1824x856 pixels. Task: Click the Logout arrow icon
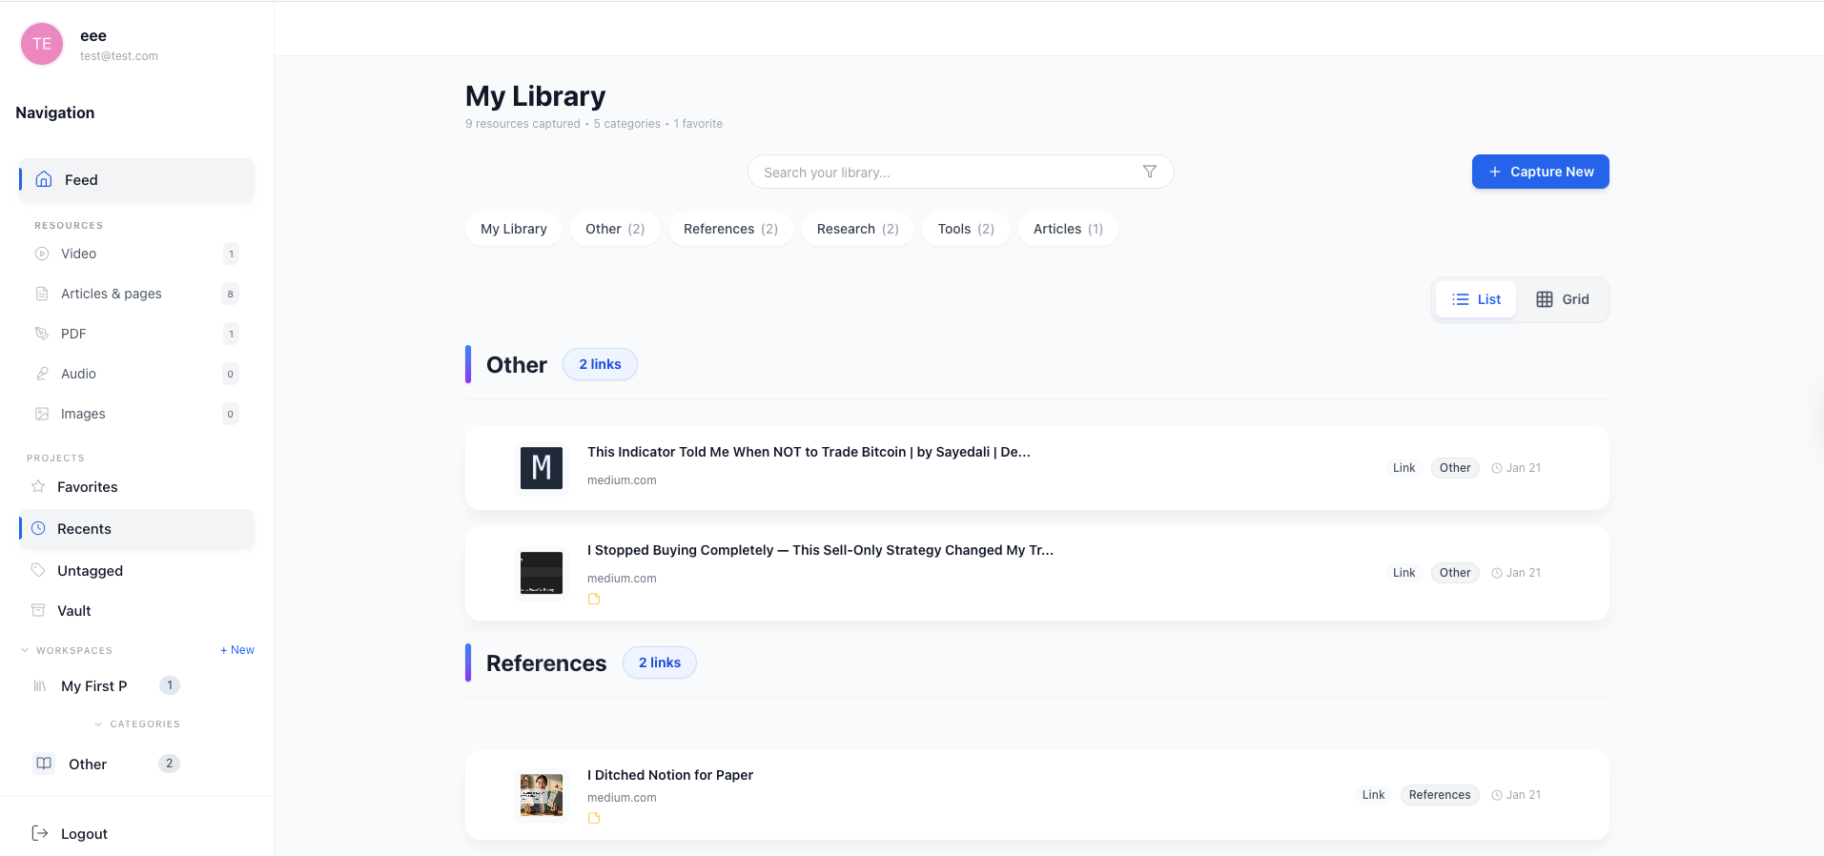[40, 833]
